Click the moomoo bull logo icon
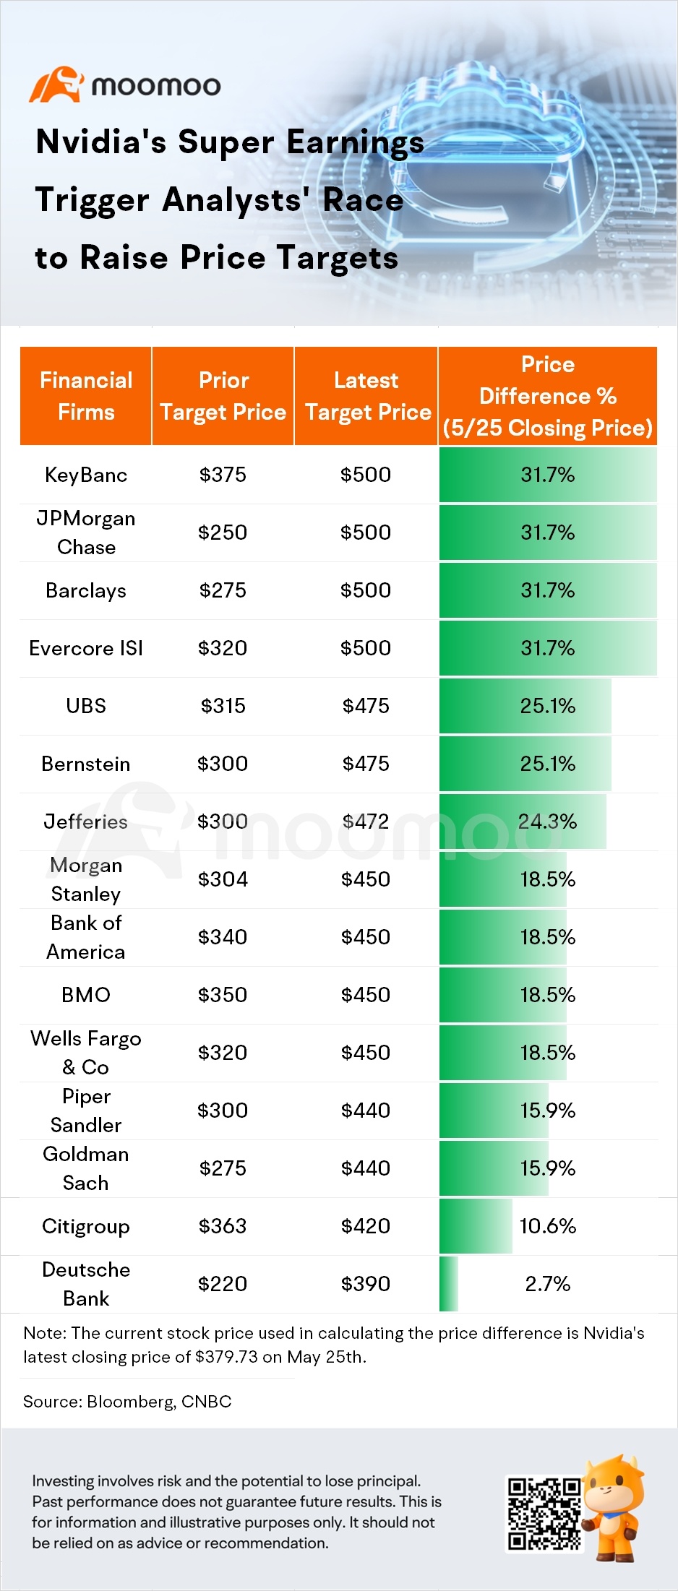 click(56, 85)
